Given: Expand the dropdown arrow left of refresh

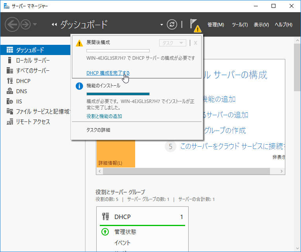Looking at the screenshot, I should pos(162,25).
